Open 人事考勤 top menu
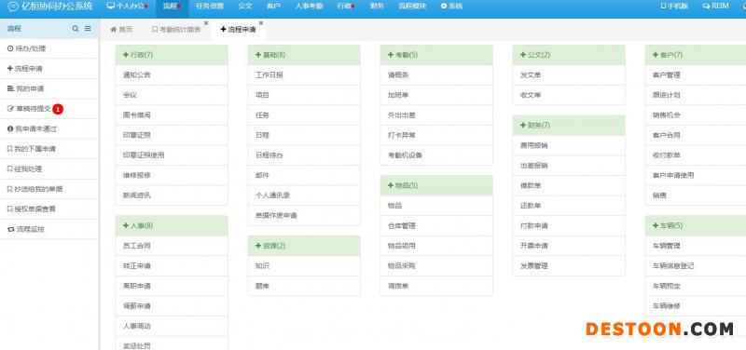 click(309, 7)
